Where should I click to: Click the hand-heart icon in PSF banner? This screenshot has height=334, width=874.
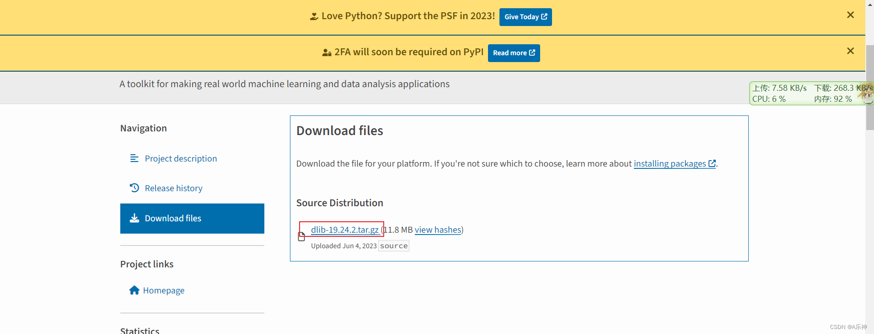(314, 16)
